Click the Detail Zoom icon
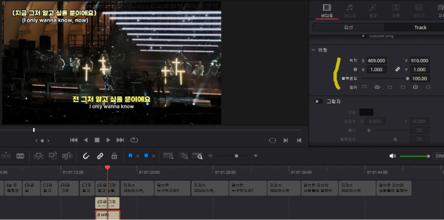Viewport: 444px width, 220px height. coord(183,156)
